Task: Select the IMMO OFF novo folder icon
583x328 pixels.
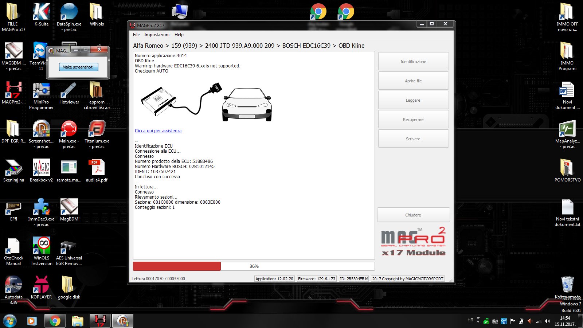Action: [567, 17]
